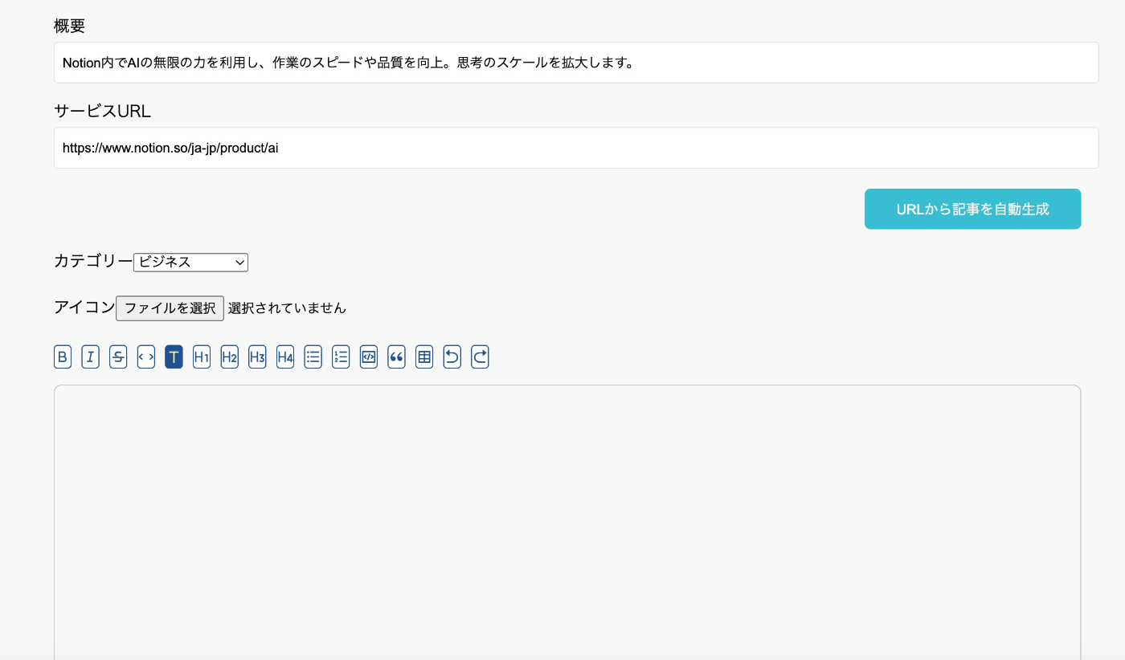This screenshot has height=660, width=1125.
Task: Click the ファイルを選択 button
Action: pyautogui.click(x=170, y=308)
